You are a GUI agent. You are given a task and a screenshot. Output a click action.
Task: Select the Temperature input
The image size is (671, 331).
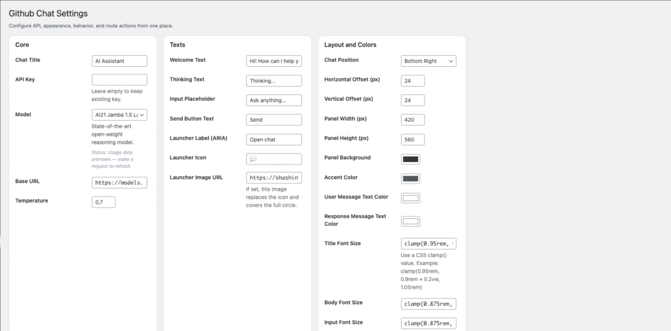(104, 202)
